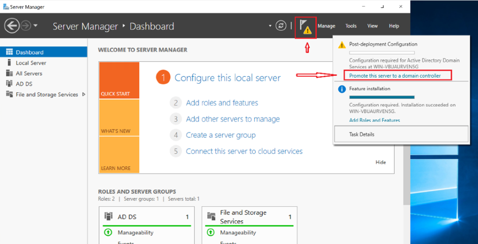Open the dropdown arrow left of refresh
This screenshot has width=478, height=244.
(x=270, y=26)
